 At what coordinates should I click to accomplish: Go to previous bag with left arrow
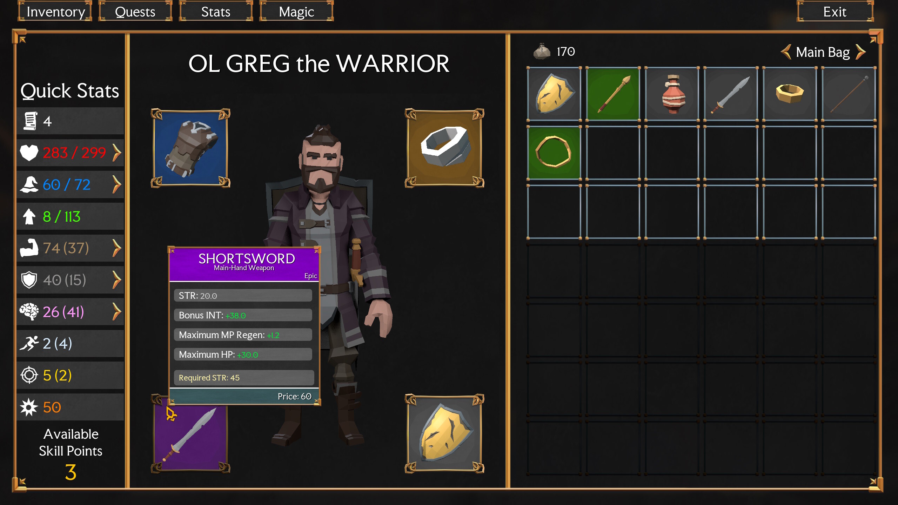[786, 52]
